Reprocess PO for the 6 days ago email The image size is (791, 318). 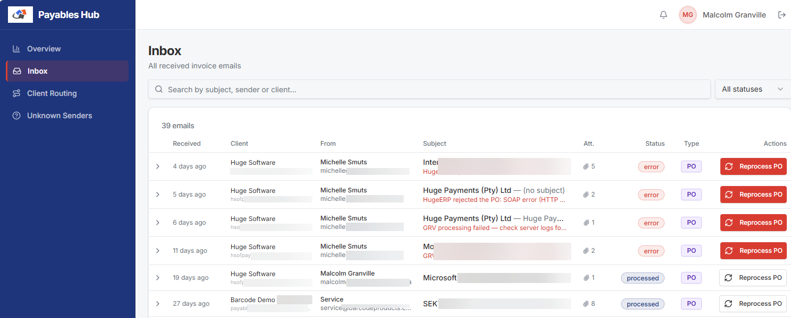[x=753, y=223]
